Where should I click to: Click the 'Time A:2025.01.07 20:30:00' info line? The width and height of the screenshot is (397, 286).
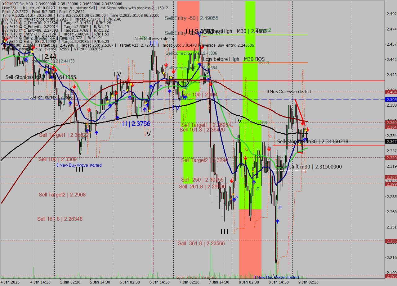(81, 15)
